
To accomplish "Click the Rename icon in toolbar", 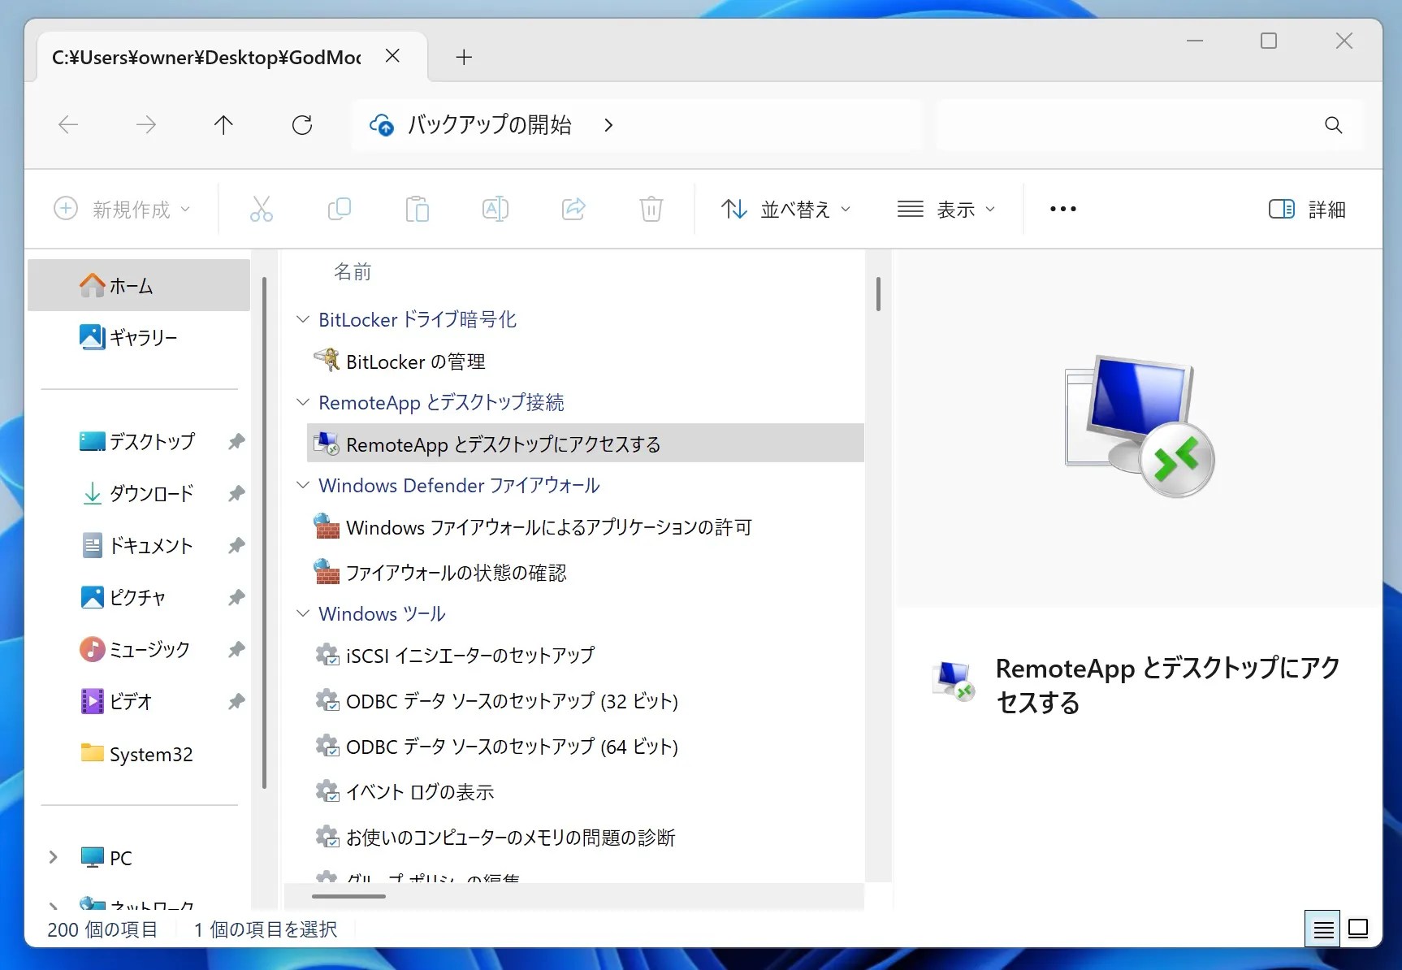I will coord(495,210).
